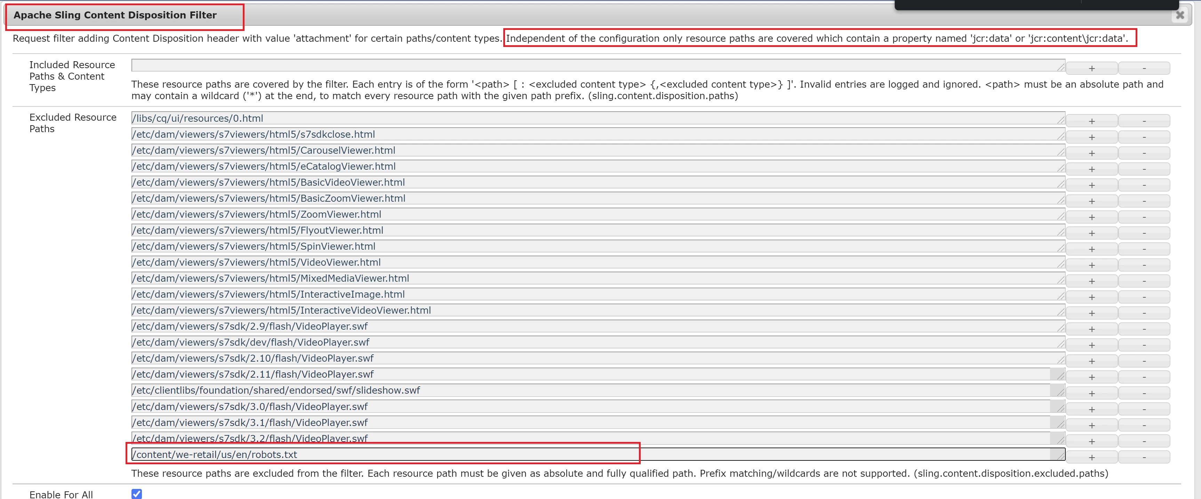The width and height of the screenshot is (1201, 499).
Task: Remove the CarouselViewer.html excluded path
Action: [1144, 153]
